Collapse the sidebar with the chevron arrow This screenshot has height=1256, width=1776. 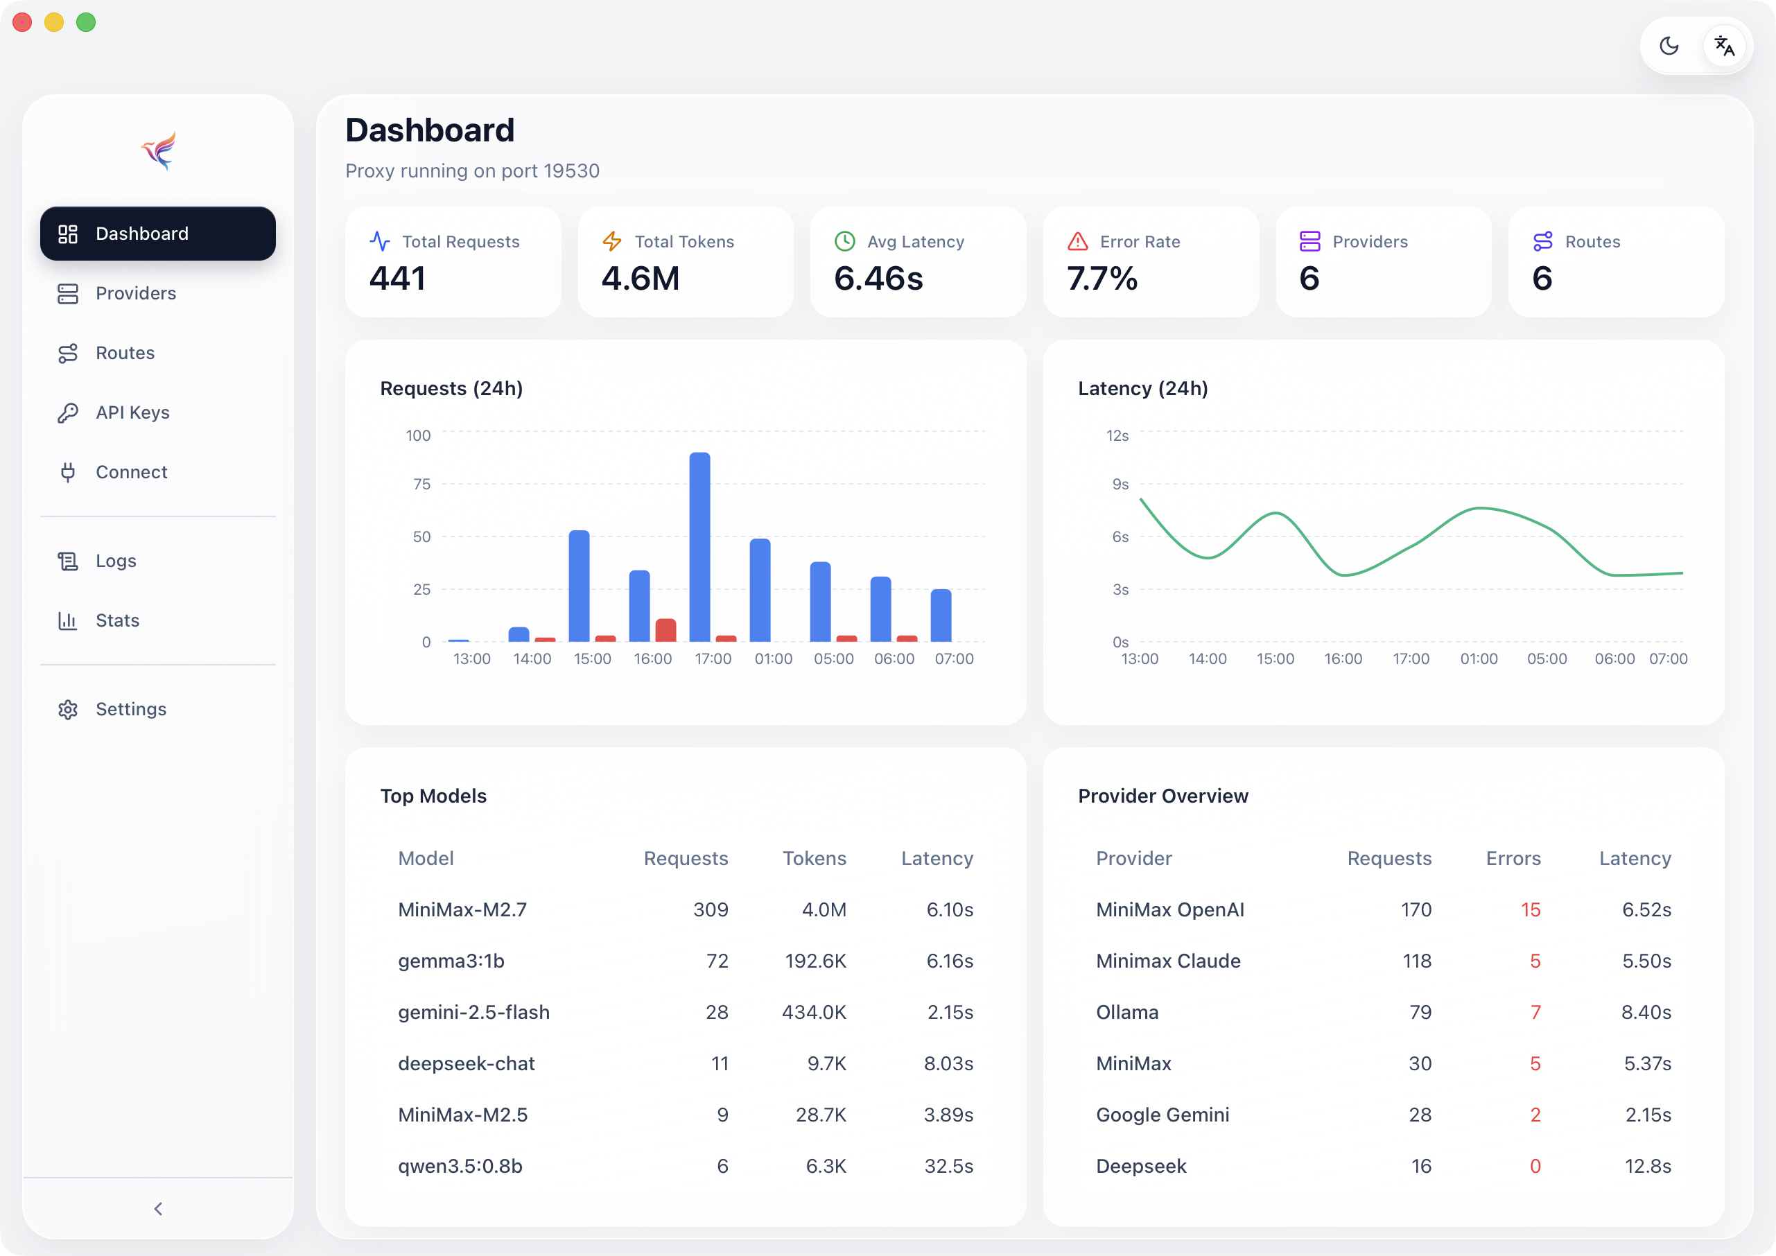click(159, 1208)
